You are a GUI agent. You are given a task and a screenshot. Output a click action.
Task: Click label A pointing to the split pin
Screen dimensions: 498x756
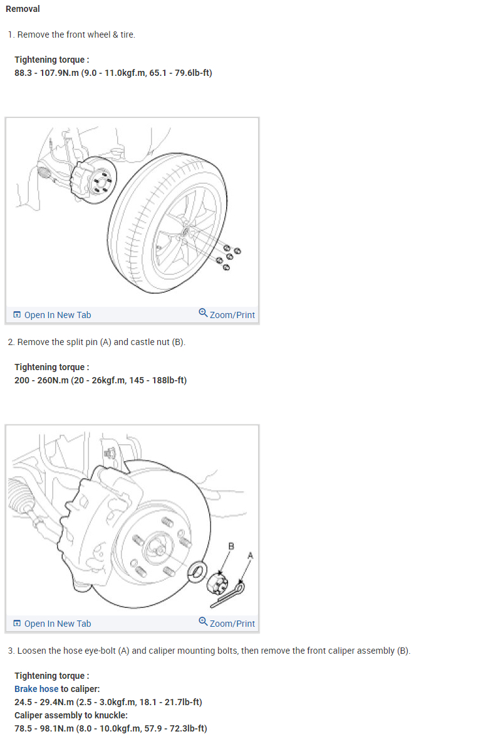tap(251, 556)
